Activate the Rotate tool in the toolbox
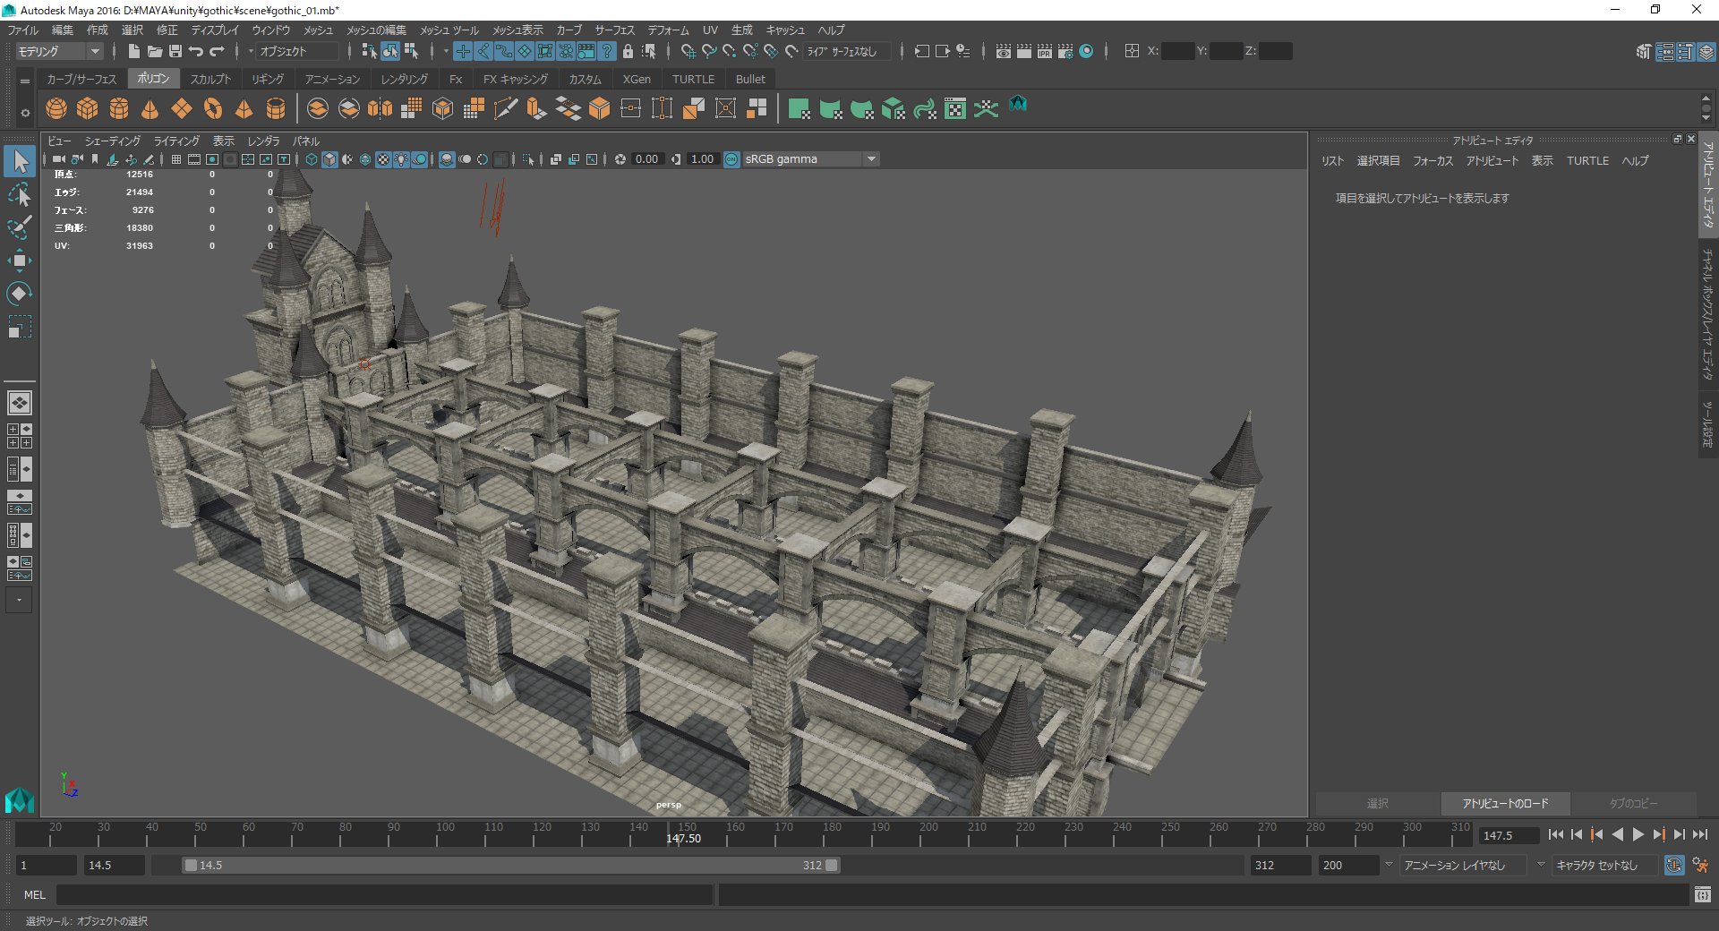 [x=19, y=294]
